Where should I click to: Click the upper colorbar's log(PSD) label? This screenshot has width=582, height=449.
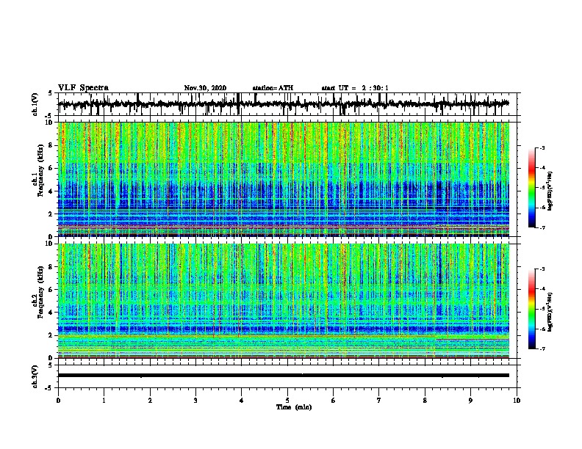(550, 191)
